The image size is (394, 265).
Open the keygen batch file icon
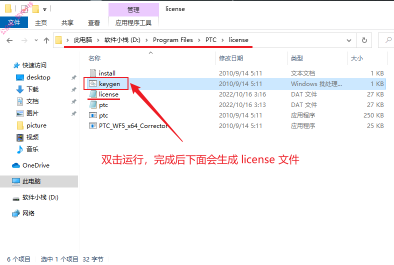pos(93,83)
